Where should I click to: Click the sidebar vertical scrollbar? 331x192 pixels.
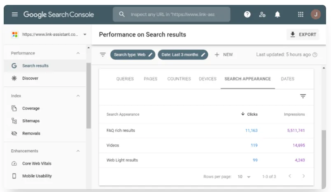(89, 96)
